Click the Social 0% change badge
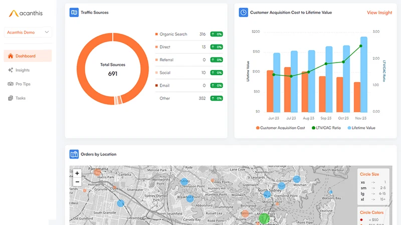 click(217, 72)
